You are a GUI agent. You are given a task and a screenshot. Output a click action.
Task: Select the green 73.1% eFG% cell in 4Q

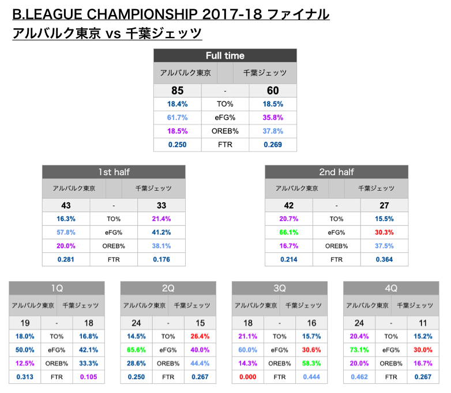358,350
